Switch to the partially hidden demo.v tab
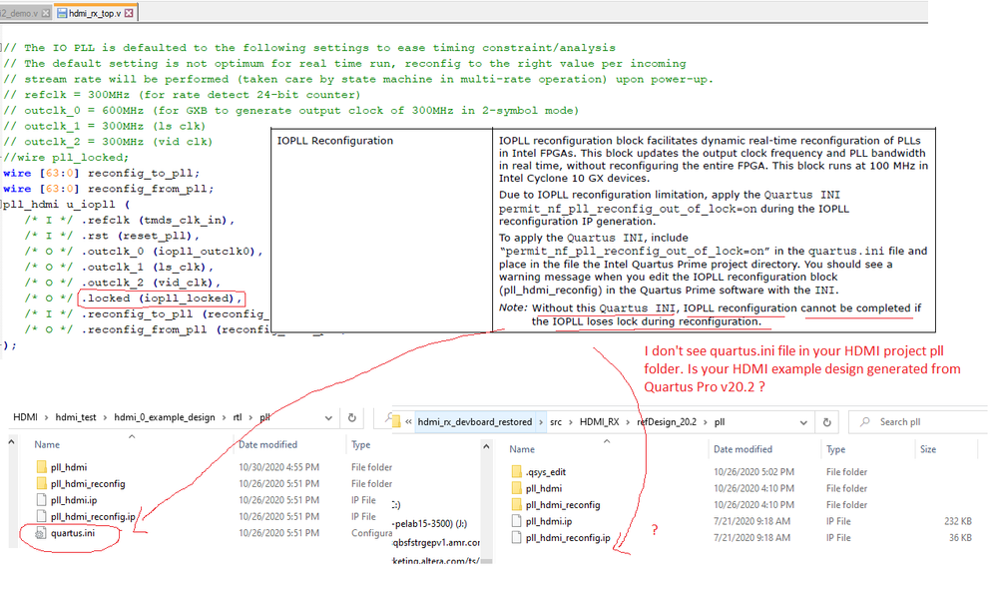The image size is (997, 592). click(22, 13)
